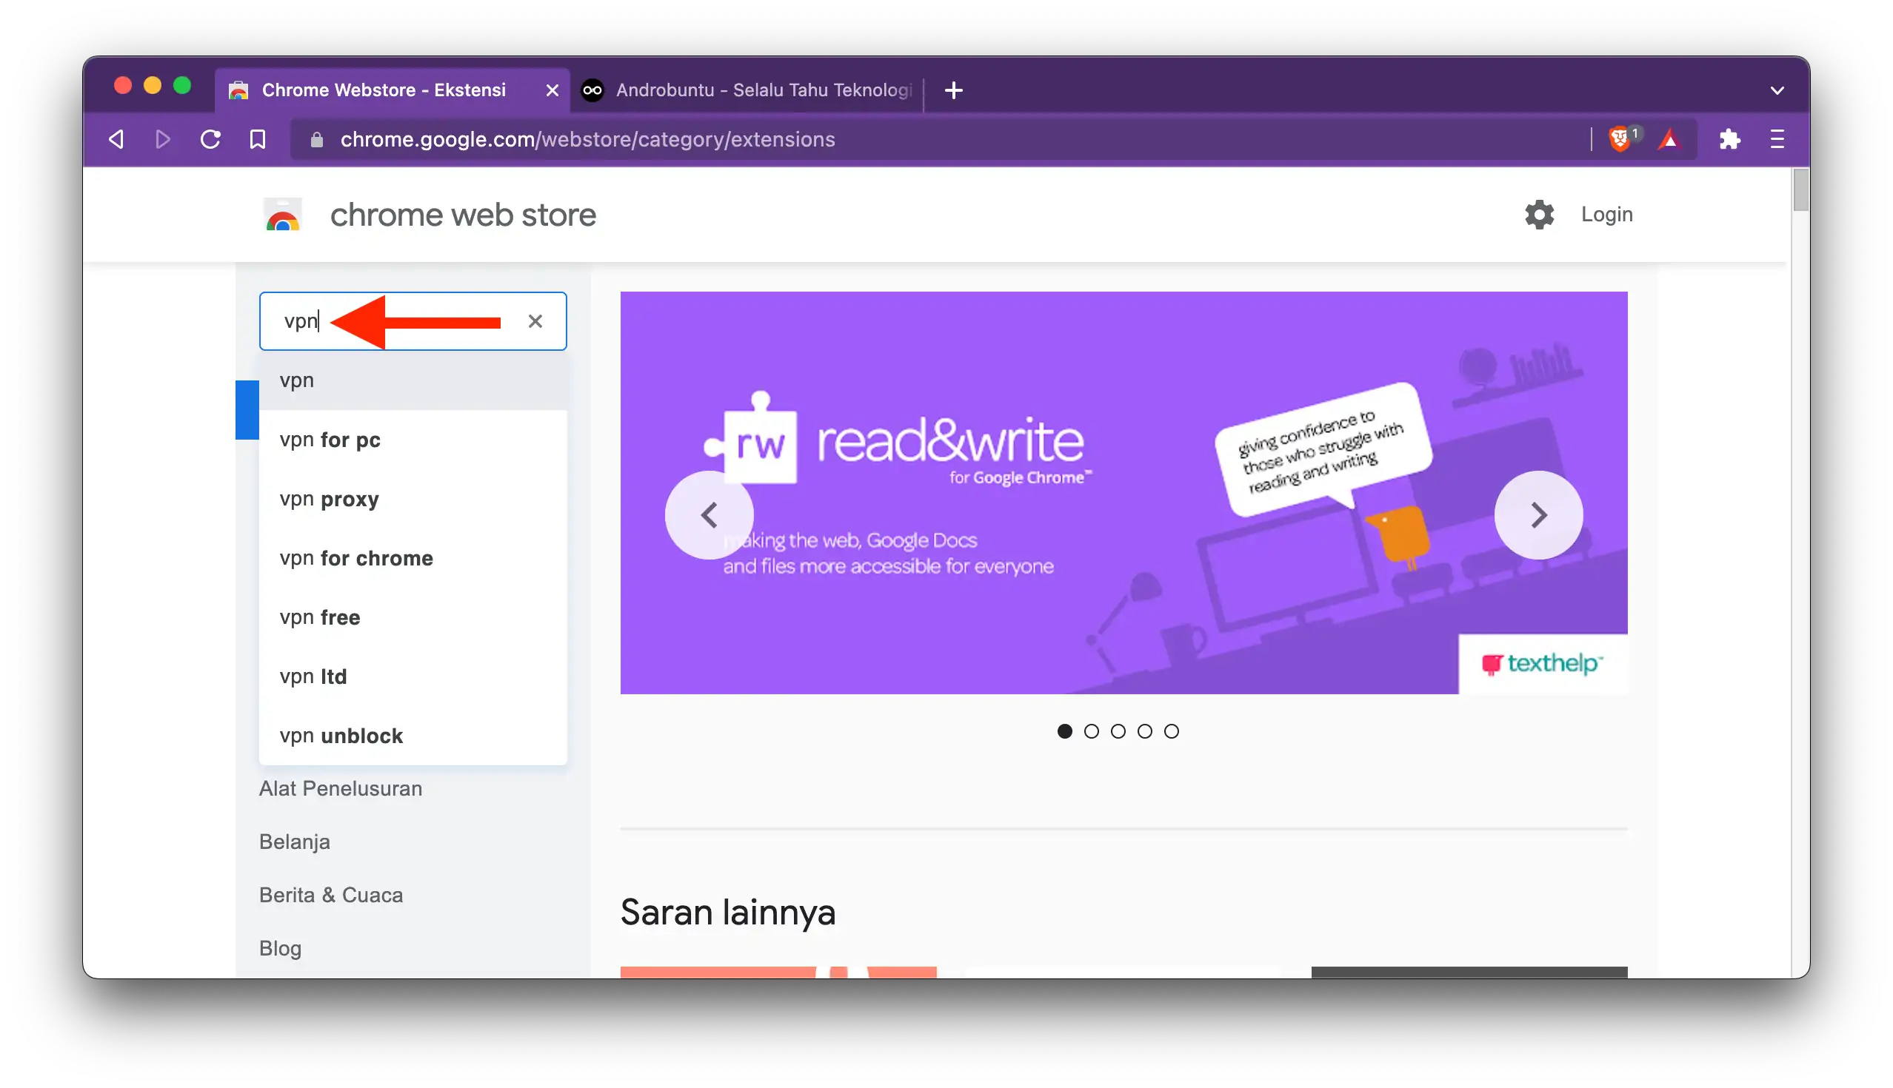The height and width of the screenshot is (1088, 1893).
Task: Select the first carousel page dot
Action: tap(1064, 731)
